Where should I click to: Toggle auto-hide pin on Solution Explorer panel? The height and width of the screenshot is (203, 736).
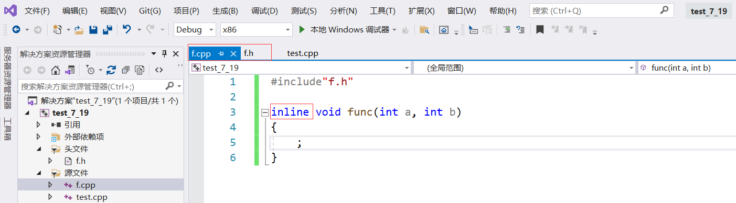pos(164,53)
